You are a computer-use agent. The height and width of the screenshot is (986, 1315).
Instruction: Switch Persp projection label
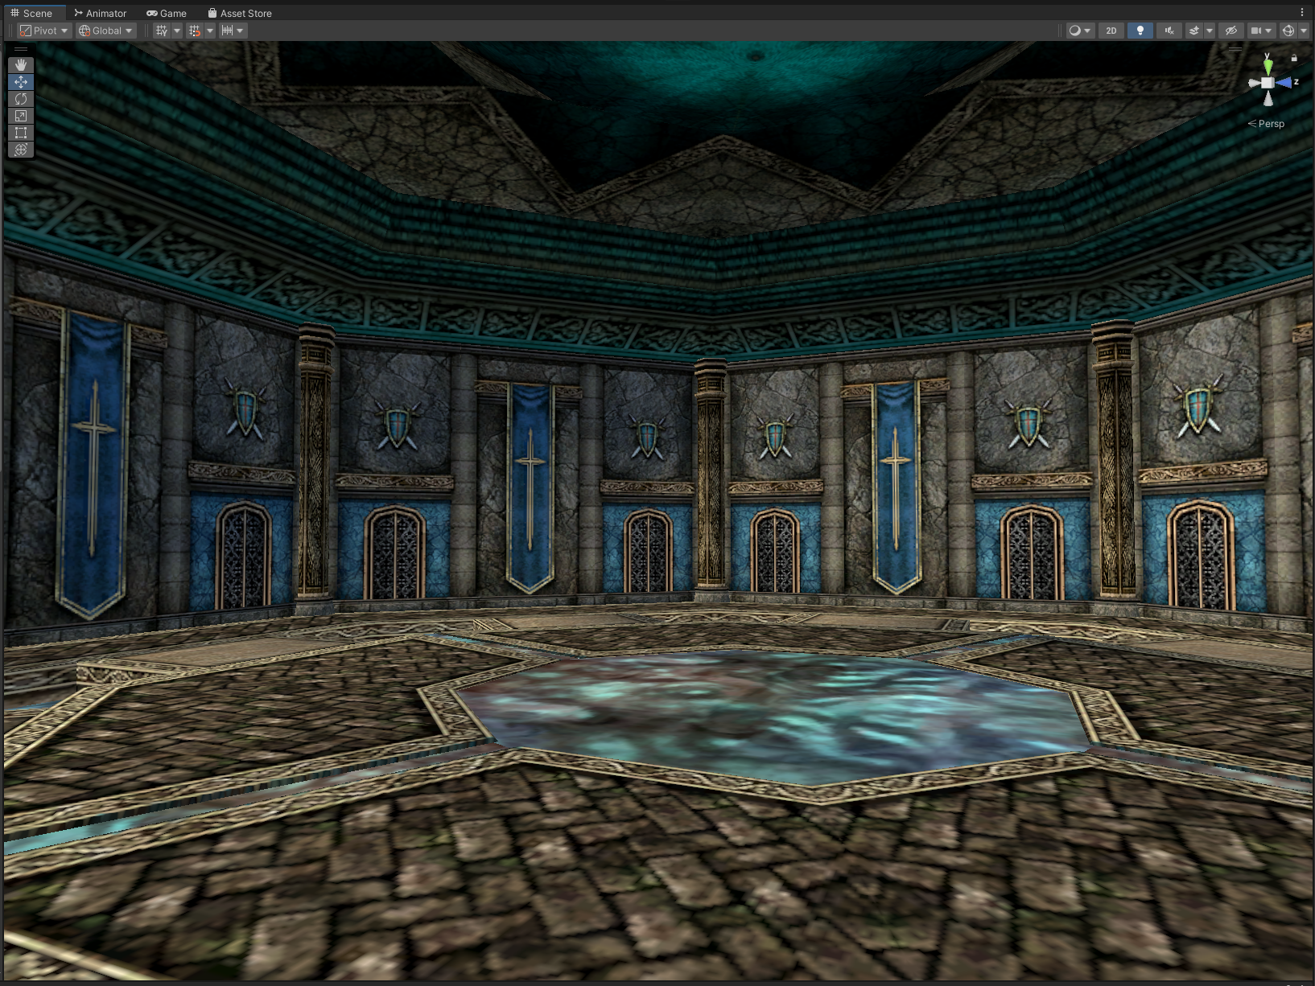pos(1267,124)
